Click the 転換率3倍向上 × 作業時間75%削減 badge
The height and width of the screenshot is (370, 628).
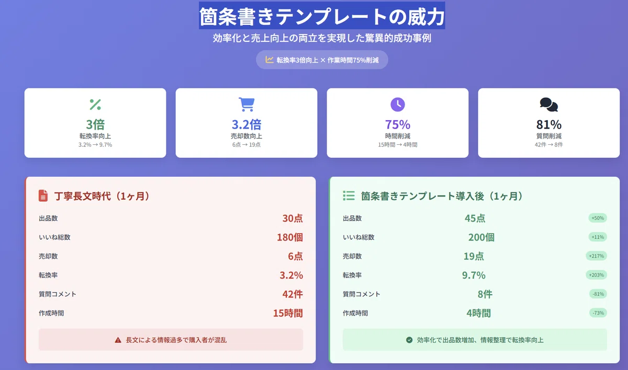click(x=322, y=60)
